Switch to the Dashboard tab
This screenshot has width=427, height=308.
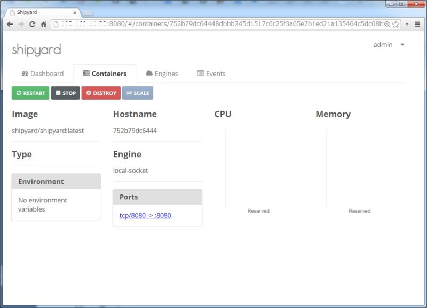pyautogui.click(x=42, y=74)
